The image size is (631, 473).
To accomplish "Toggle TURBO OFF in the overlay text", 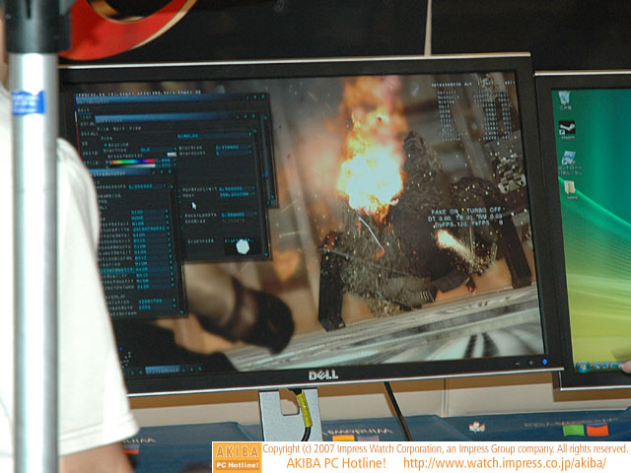I will 482,211.
